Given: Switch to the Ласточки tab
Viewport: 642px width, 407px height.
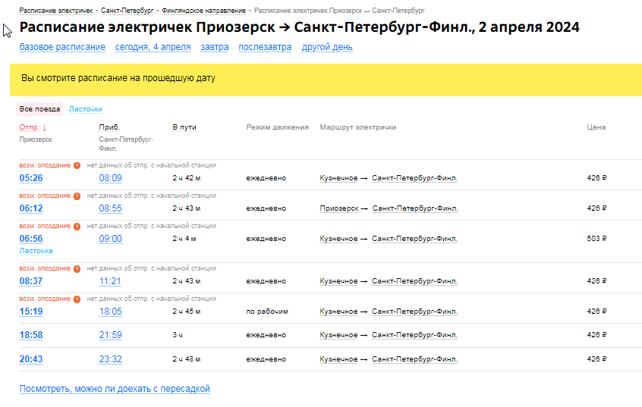Looking at the screenshot, I should click(85, 109).
